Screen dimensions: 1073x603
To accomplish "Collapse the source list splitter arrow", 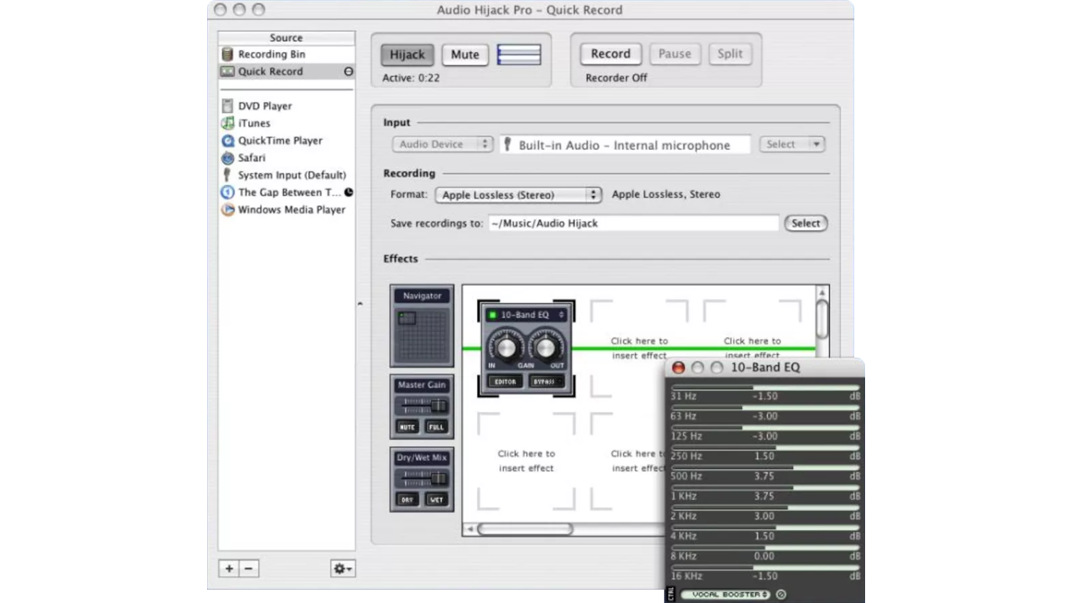I will 361,304.
